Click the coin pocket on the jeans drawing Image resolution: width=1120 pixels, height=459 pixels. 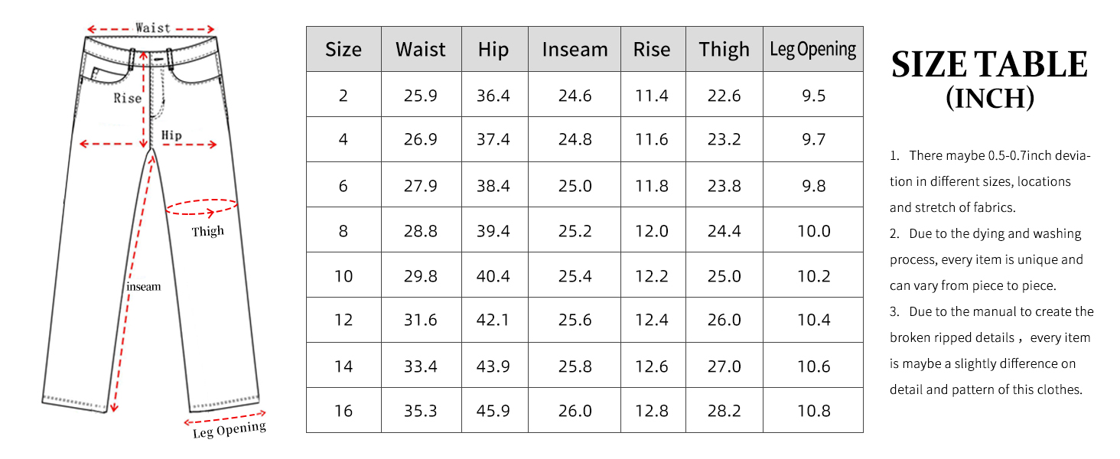[x=98, y=74]
